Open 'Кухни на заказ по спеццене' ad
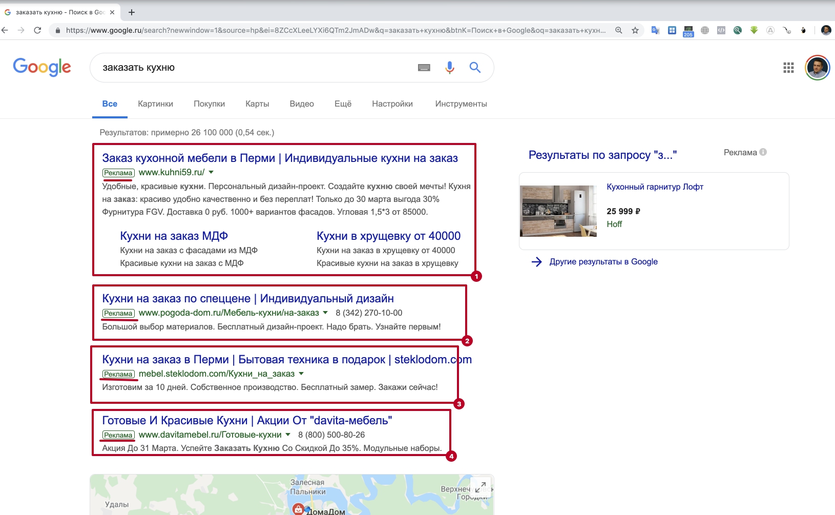This screenshot has height=515, width=835. [x=248, y=298]
